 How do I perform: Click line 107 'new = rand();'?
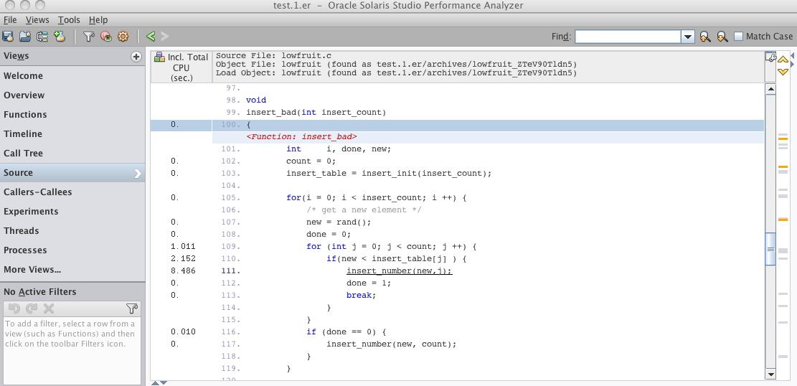point(339,222)
